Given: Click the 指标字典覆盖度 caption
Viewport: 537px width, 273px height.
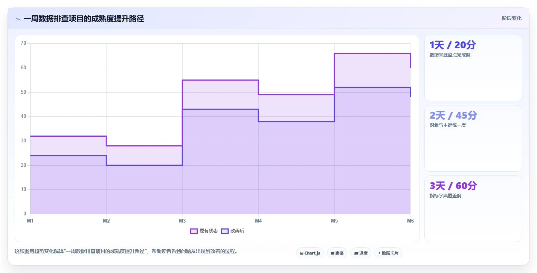Looking at the screenshot, I should point(445,196).
